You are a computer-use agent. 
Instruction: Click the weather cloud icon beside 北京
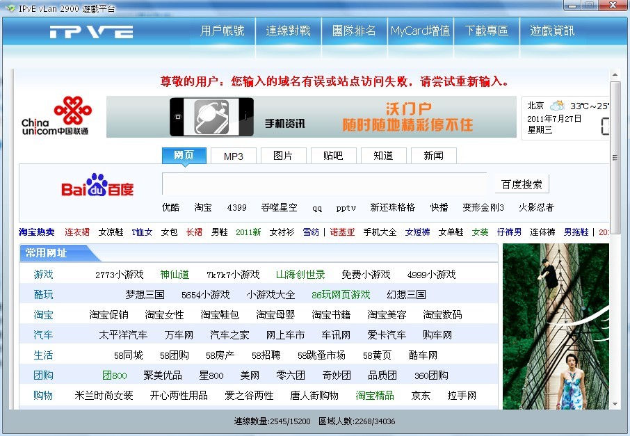coord(557,106)
